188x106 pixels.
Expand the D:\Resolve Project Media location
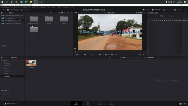1,16
